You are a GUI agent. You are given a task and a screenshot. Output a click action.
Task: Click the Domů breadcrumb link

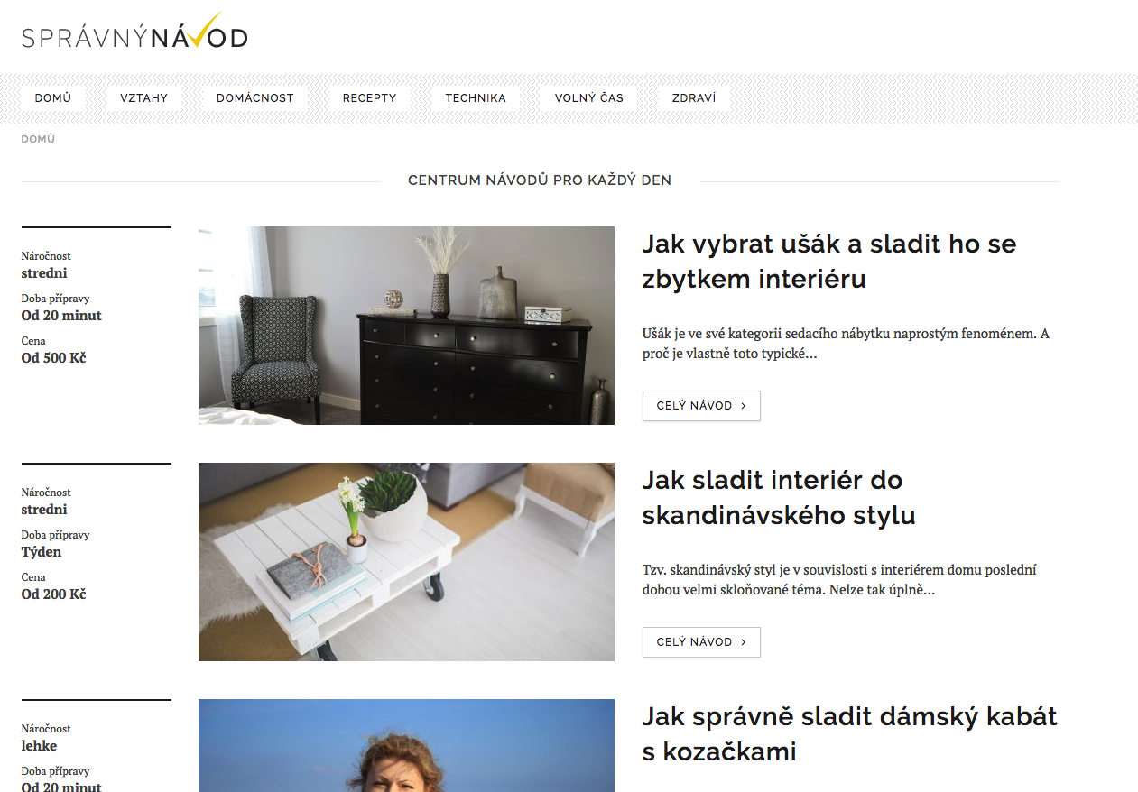[x=38, y=139]
